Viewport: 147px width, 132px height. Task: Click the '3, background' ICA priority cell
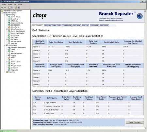(x=49, y=113)
